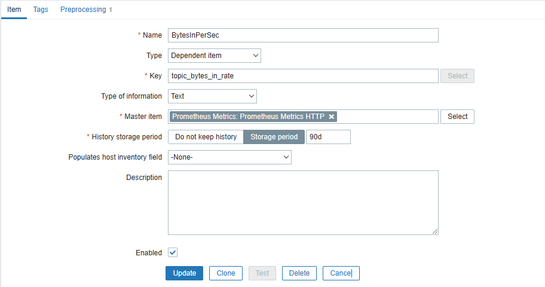The image size is (545, 287).
Task: Click Select next to the Master item field
Action: (x=457, y=117)
